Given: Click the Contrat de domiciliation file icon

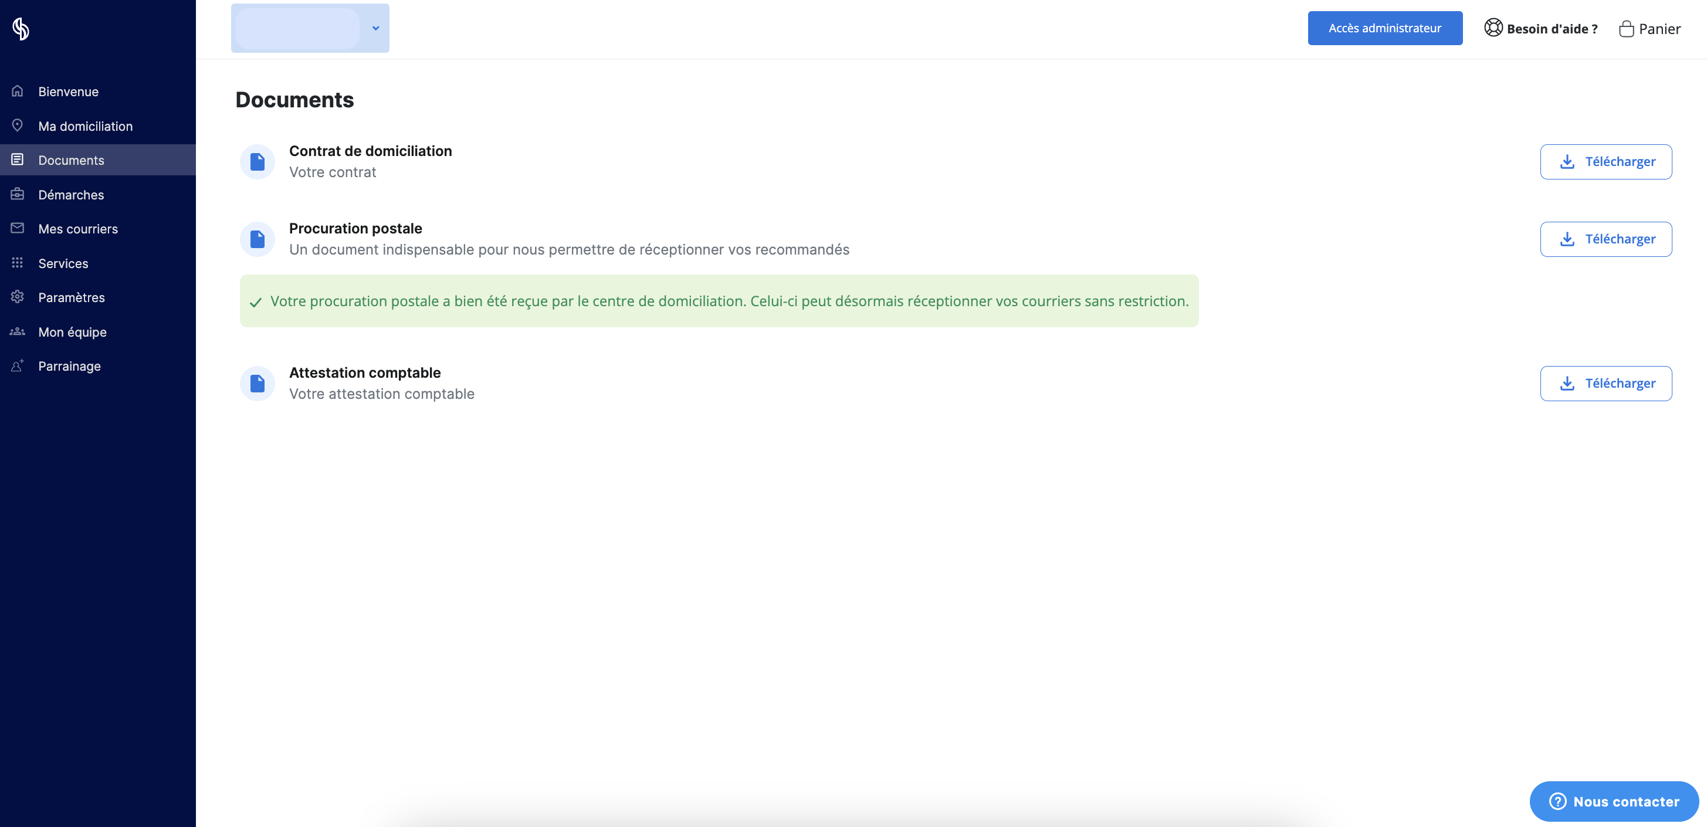Looking at the screenshot, I should tap(257, 162).
